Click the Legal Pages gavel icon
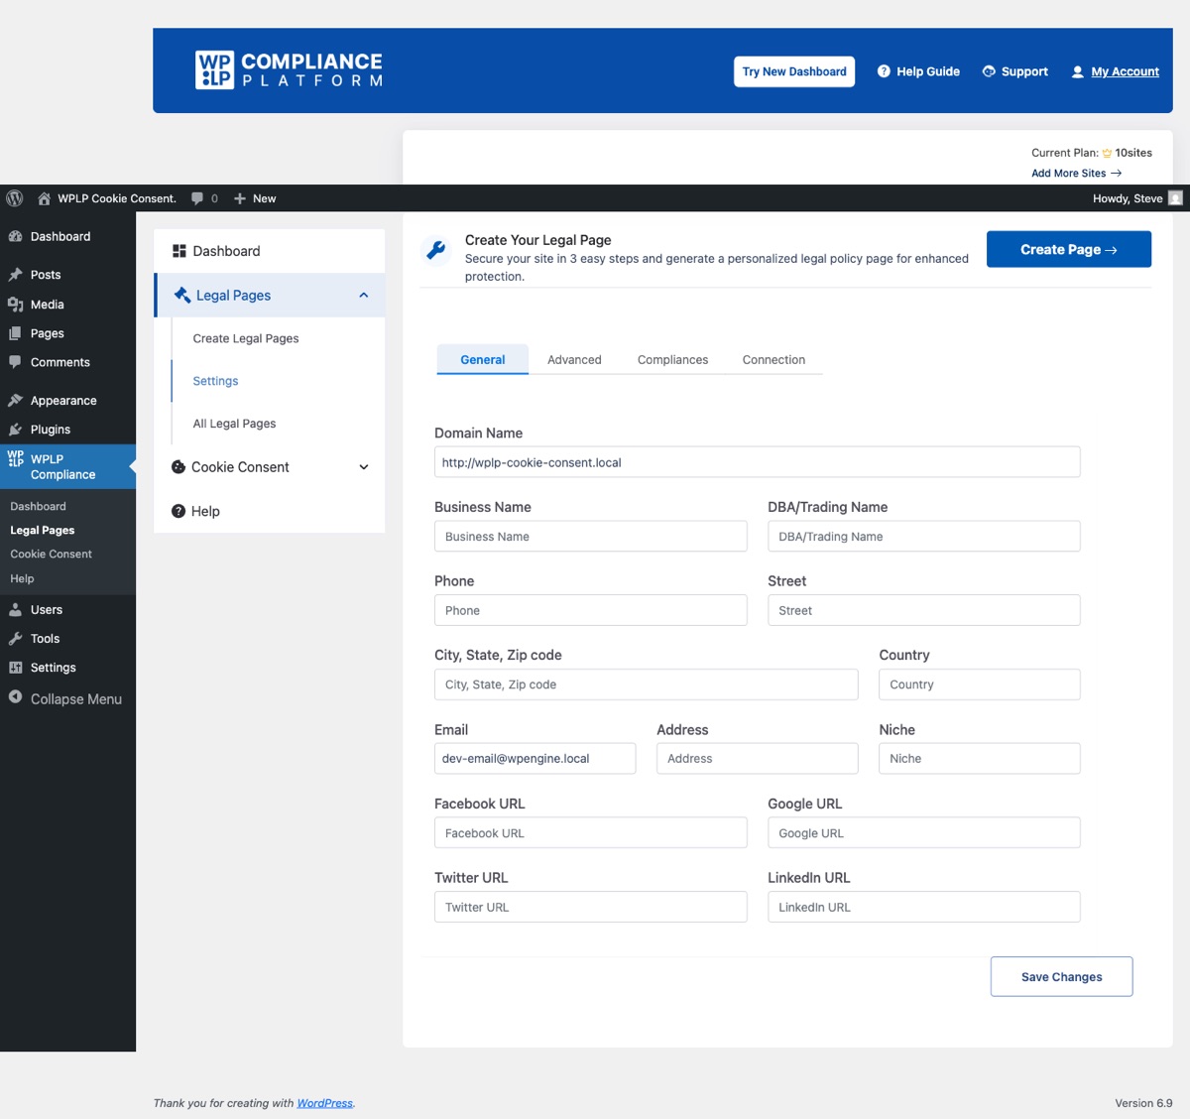The image size is (1190, 1119). (182, 295)
